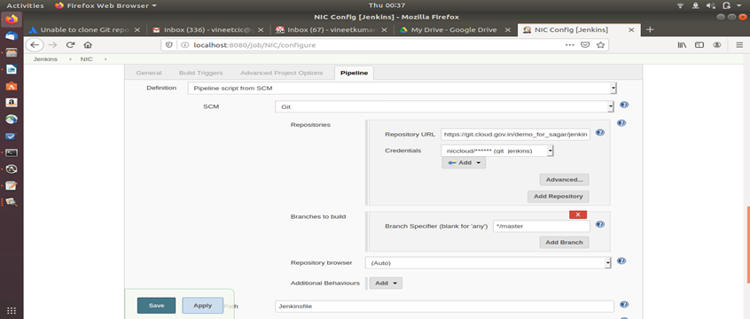
Task: Go to Firefox home page icon
Action: (x=88, y=45)
